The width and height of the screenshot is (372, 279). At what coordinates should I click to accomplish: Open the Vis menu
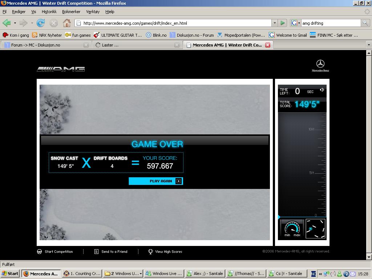(34, 12)
